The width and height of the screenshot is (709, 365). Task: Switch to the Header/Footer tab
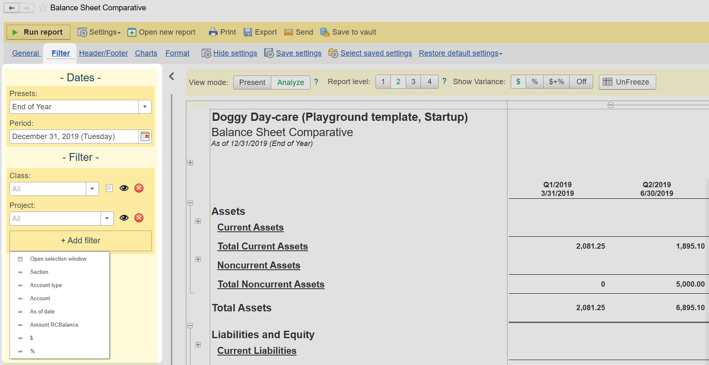click(103, 53)
